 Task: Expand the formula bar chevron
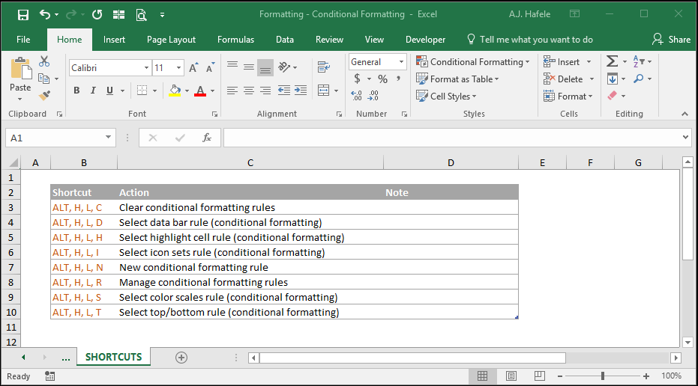click(x=685, y=137)
